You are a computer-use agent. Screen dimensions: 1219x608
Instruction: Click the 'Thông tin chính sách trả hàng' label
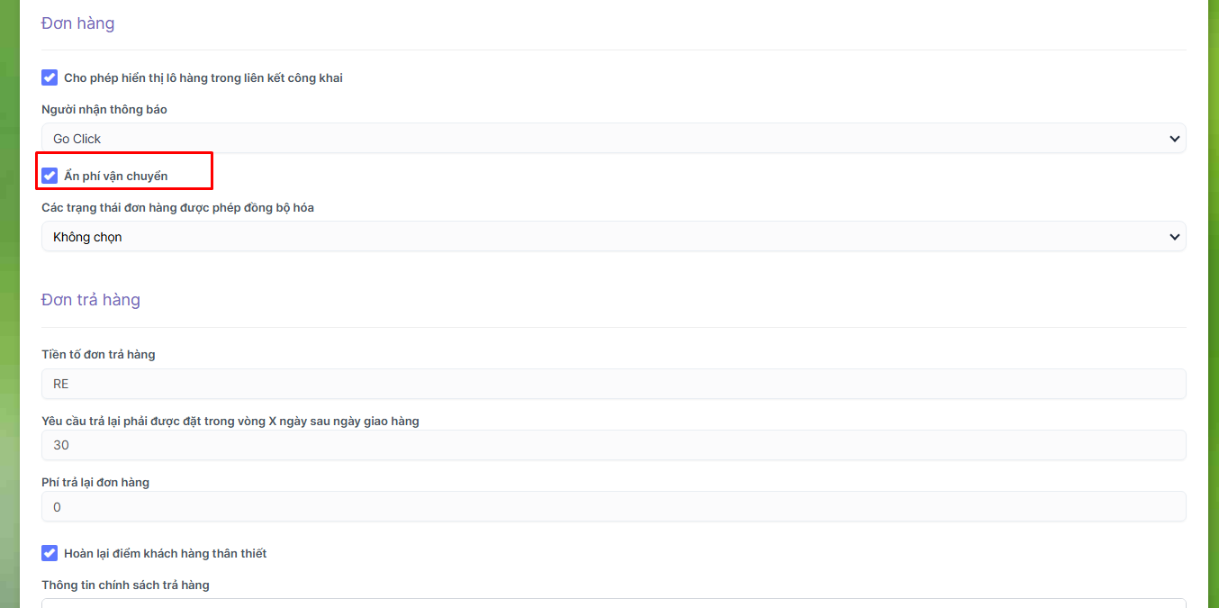pos(125,585)
